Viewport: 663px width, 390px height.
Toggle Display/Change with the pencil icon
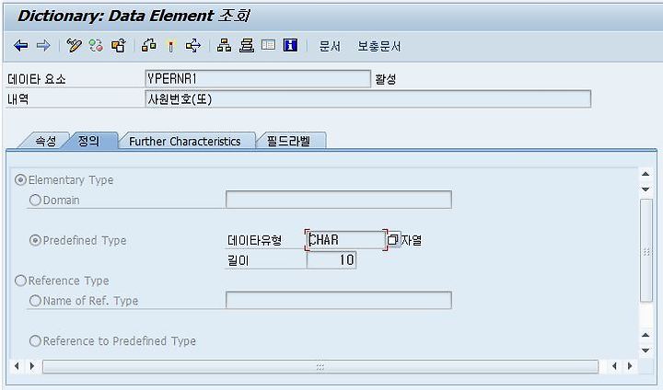74,45
